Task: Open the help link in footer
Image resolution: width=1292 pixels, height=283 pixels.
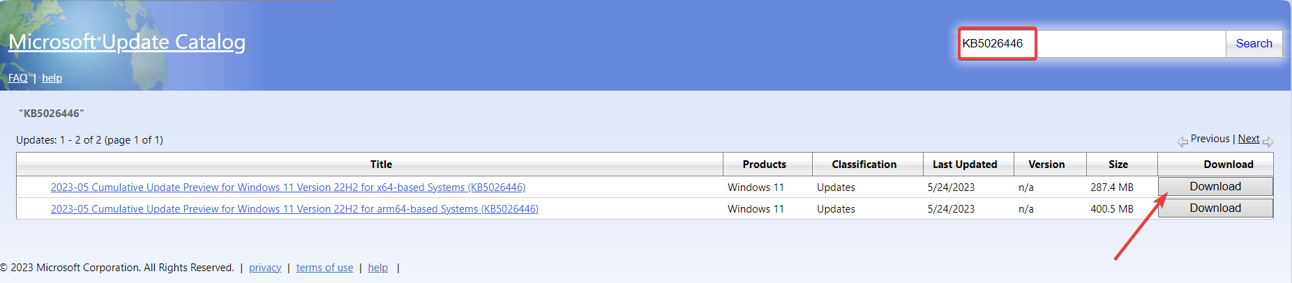Action: pyautogui.click(x=377, y=268)
